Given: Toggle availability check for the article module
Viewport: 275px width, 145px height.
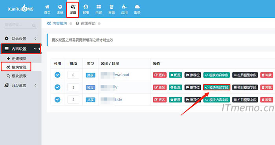Looking at the screenshot, I should (57, 99).
